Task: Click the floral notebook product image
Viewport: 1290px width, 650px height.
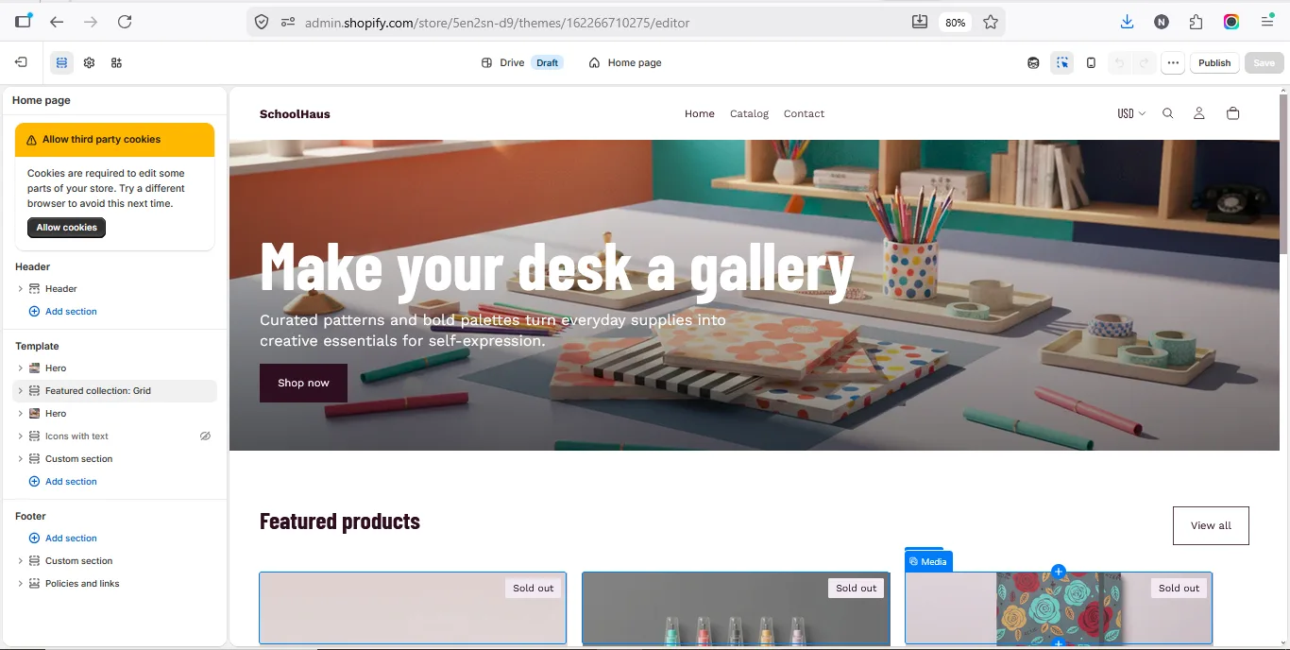Action: pos(1058,607)
